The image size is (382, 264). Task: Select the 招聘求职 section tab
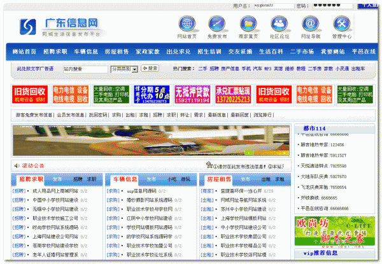pyautogui.click(x=31, y=179)
